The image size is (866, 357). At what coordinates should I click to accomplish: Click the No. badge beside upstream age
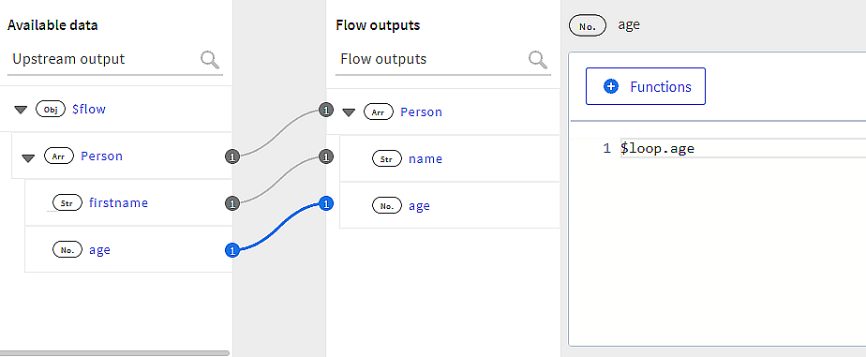click(x=67, y=250)
